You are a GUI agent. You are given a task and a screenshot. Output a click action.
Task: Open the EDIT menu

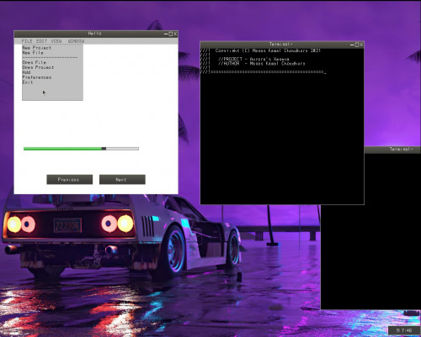[41, 41]
